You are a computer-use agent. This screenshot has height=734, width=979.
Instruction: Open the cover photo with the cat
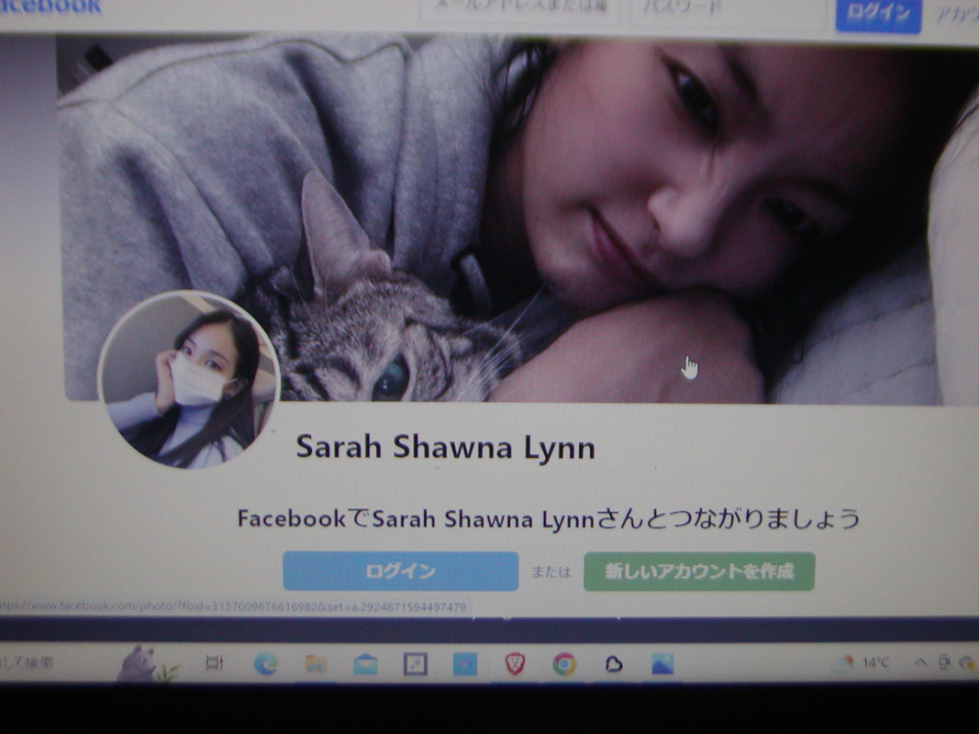point(518,218)
